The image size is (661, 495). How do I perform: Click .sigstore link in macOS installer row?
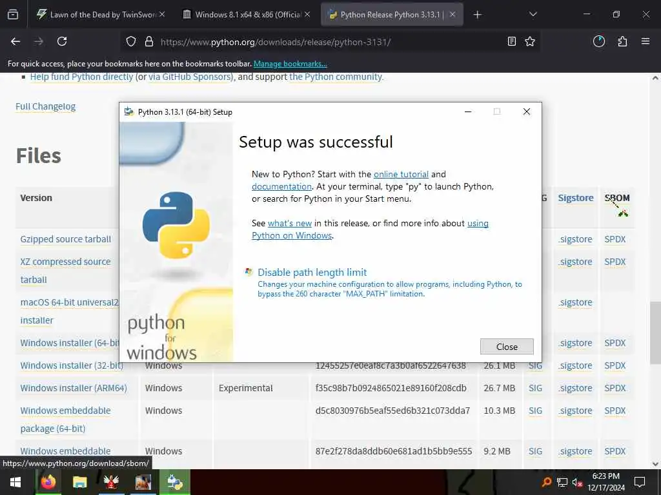(575, 303)
